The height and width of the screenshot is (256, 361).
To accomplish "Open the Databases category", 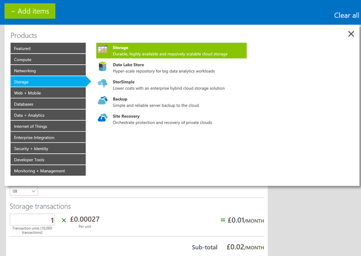I will pyautogui.click(x=48, y=104).
